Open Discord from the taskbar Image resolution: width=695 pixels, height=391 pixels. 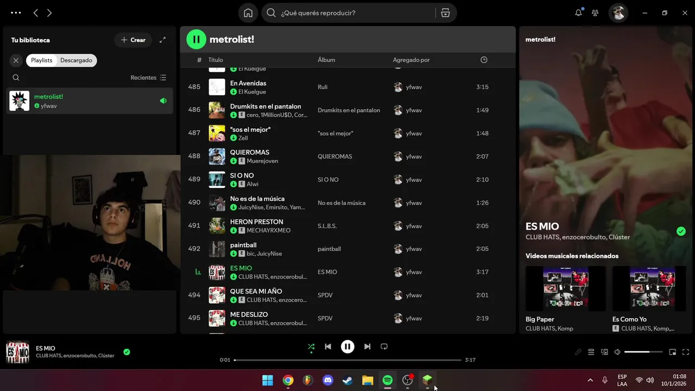click(328, 380)
